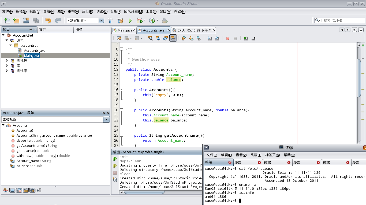Jump to previous find occurrence in editor
366x205 pixels.
coord(158,38)
